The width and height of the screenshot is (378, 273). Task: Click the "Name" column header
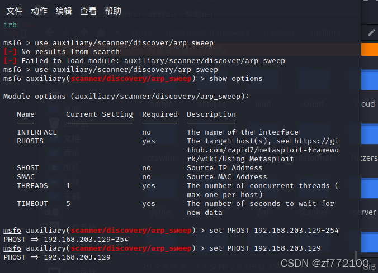26,114
